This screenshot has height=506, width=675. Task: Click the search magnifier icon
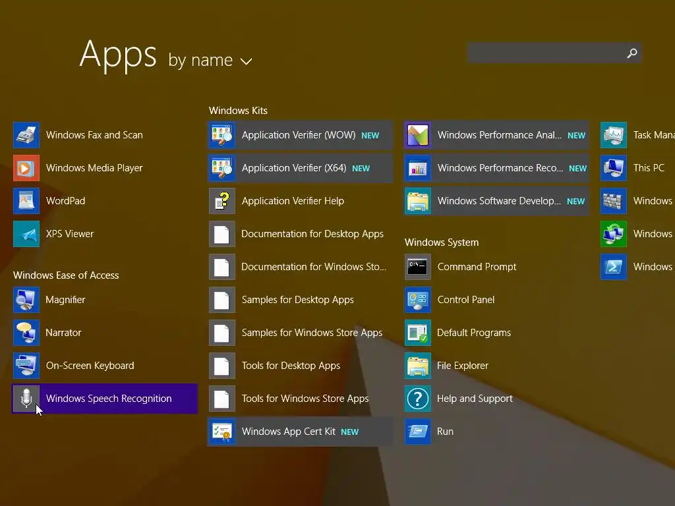pyautogui.click(x=632, y=53)
